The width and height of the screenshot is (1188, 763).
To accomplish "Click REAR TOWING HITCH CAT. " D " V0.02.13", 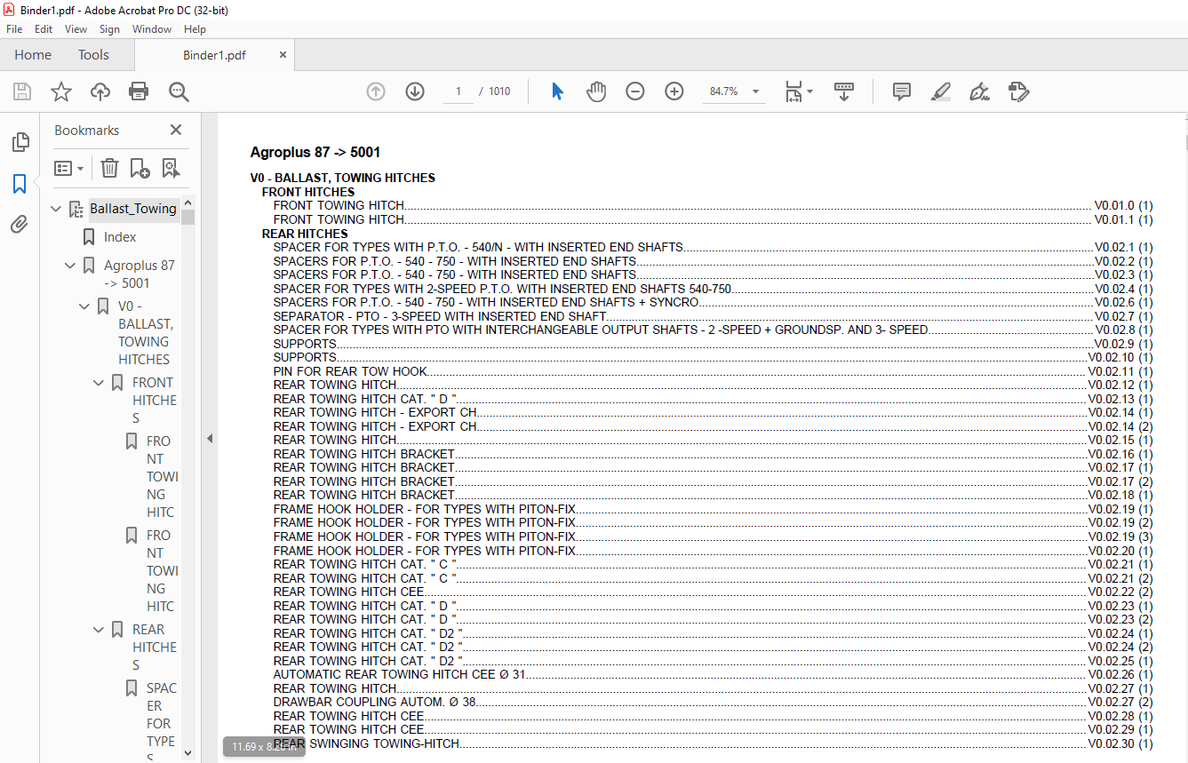I will [x=713, y=399].
